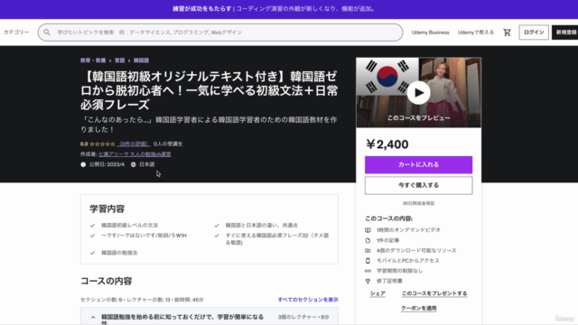The width and height of the screenshot is (578, 325).
Task: Click the article document icon
Action: point(368,240)
